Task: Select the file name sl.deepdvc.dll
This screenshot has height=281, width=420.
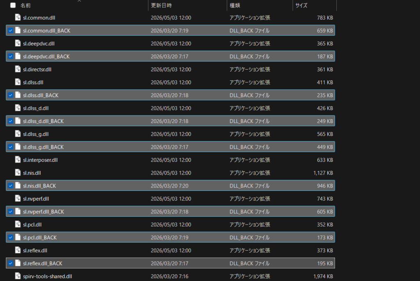Action: tap(39, 43)
